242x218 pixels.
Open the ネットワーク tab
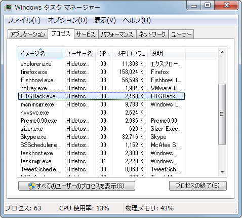[x=152, y=34]
